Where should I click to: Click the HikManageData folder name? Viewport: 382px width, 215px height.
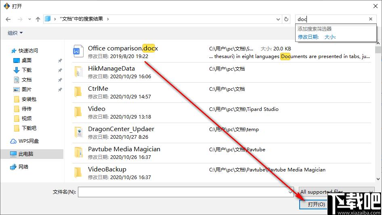tap(111, 69)
